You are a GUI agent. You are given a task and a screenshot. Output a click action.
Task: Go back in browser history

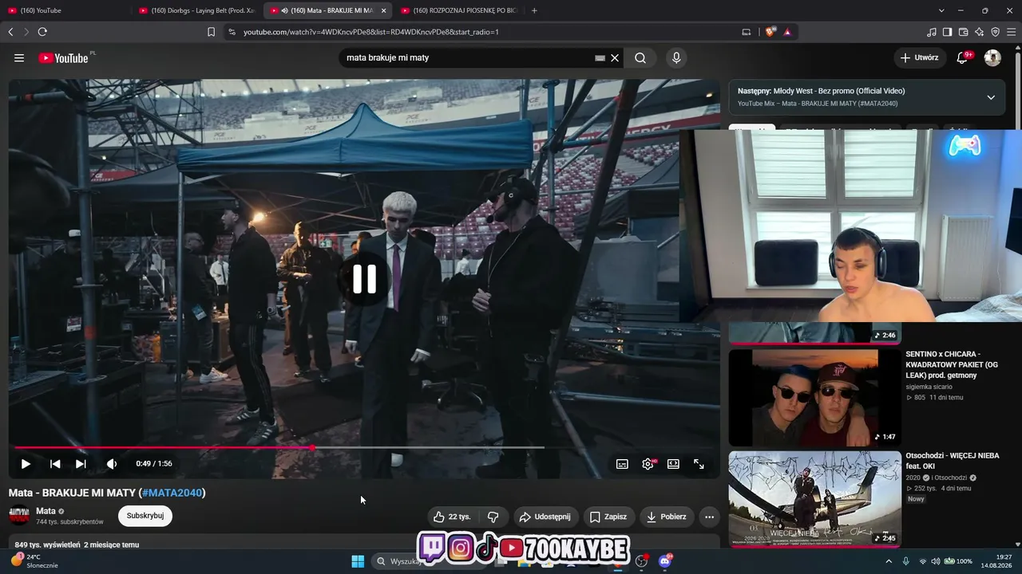pyautogui.click(x=10, y=32)
